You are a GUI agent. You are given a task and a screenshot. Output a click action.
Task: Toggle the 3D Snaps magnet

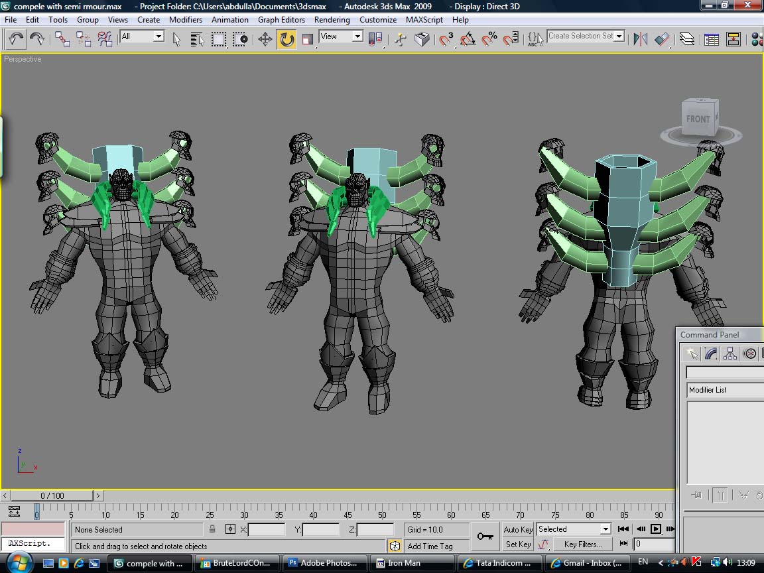click(x=446, y=38)
